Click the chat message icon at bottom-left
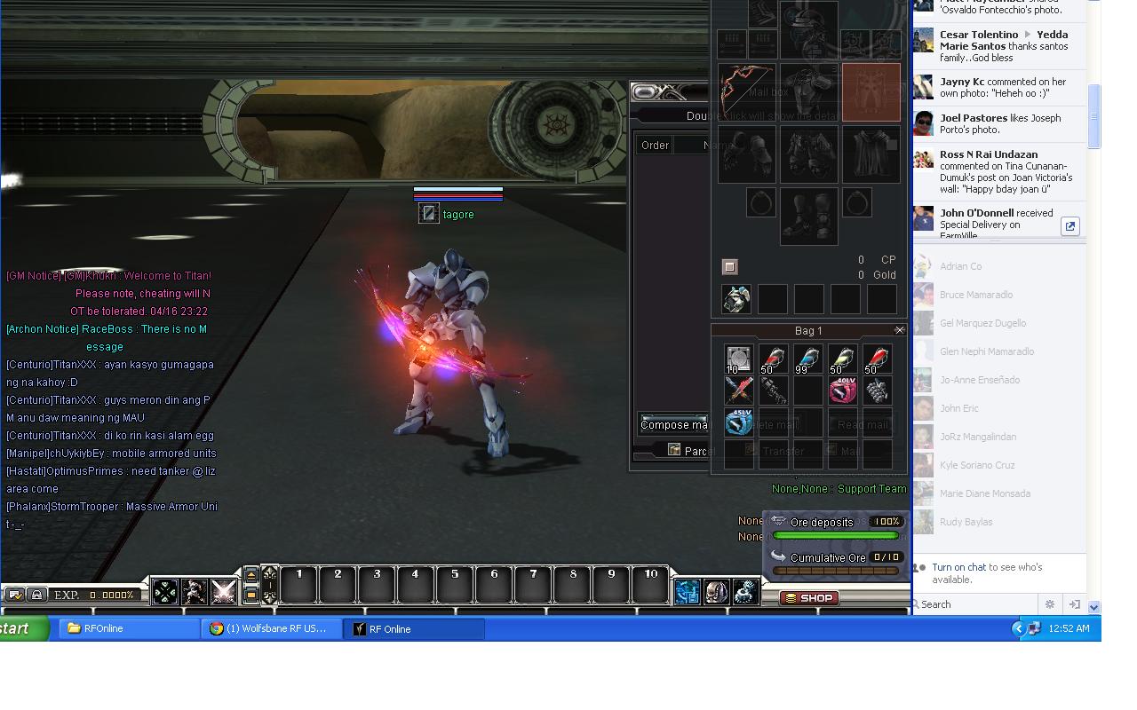1137x710 pixels. [15, 595]
